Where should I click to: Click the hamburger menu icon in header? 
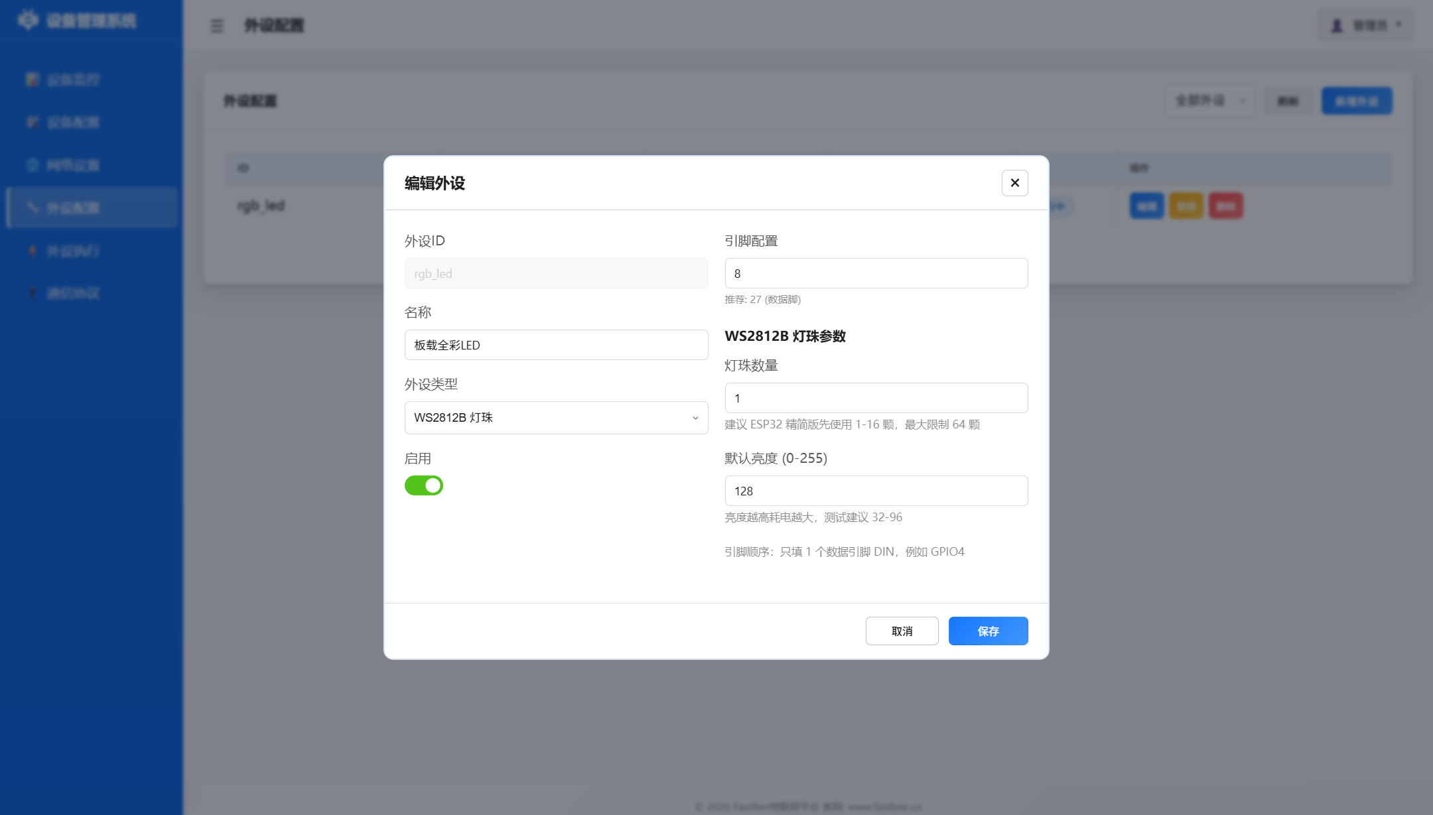coord(217,26)
